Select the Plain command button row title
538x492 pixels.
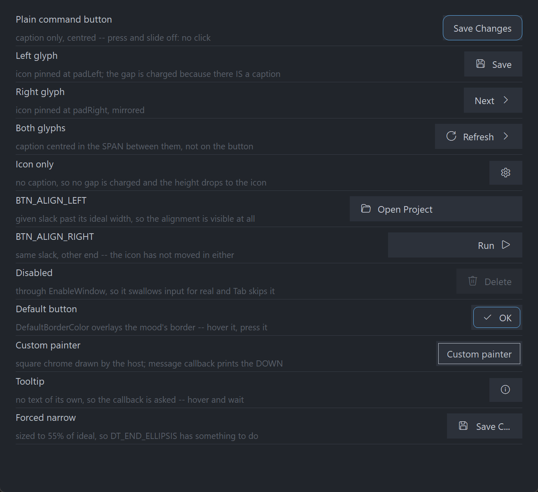64,19
